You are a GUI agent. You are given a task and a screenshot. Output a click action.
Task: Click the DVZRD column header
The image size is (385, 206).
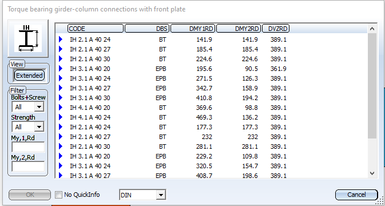coord(276,29)
